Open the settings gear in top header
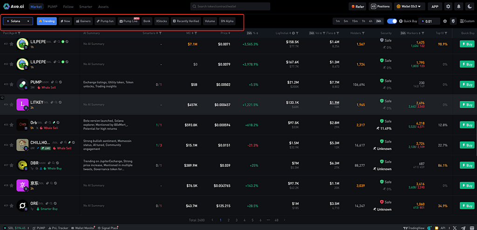Viewport: 477px width, 230px height. click(x=448, y=7)
